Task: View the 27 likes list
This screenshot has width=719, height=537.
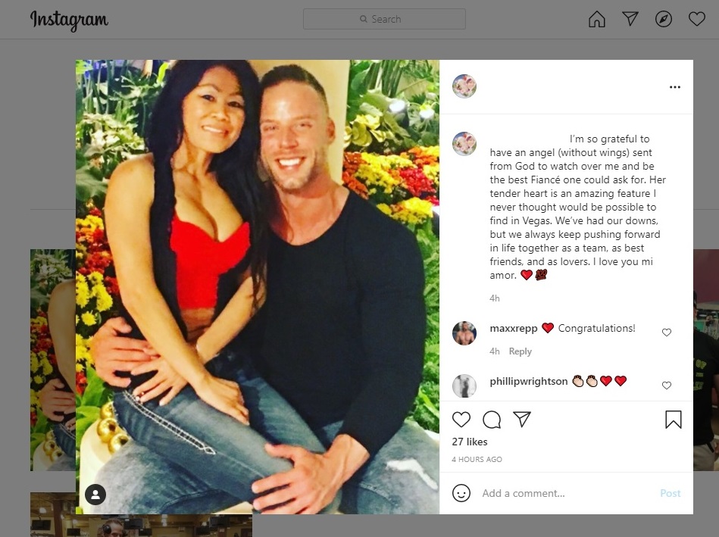Action: pos(470,442)
